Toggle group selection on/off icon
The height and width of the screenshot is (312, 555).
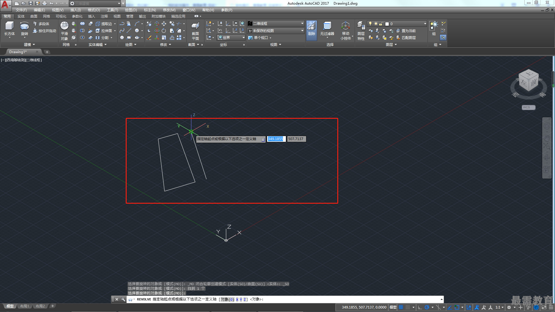443,38
